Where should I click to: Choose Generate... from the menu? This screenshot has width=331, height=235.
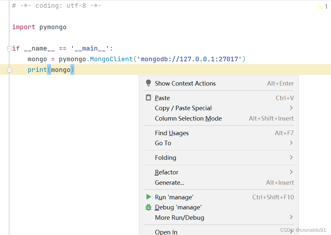tap(219, 182)
